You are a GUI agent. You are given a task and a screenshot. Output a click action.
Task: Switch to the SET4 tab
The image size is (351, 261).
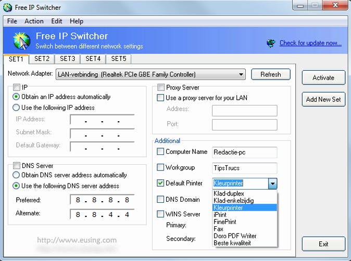click(x=93, y=59)
